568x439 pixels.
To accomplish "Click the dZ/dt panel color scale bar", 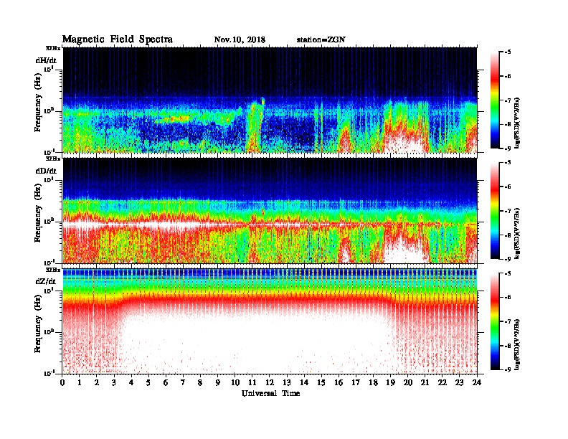I will point(495,321).
